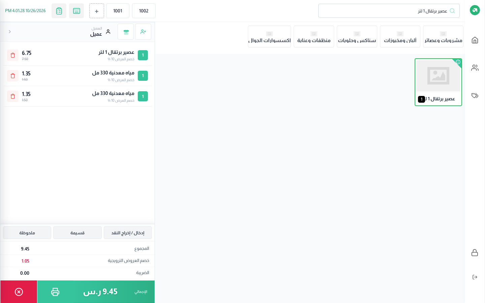Viewport: 485px width, 303px height.
Task: Click the product search input field
Action: pyautogui.click(x=389, y=11)
